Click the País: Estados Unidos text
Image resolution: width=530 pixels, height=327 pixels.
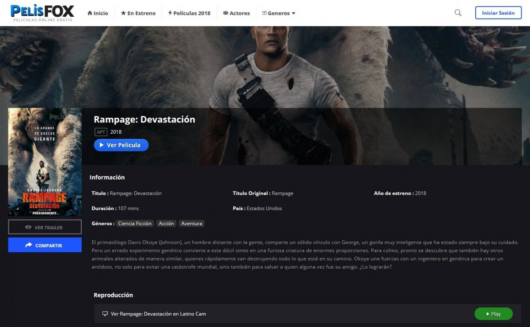(257, 208)
